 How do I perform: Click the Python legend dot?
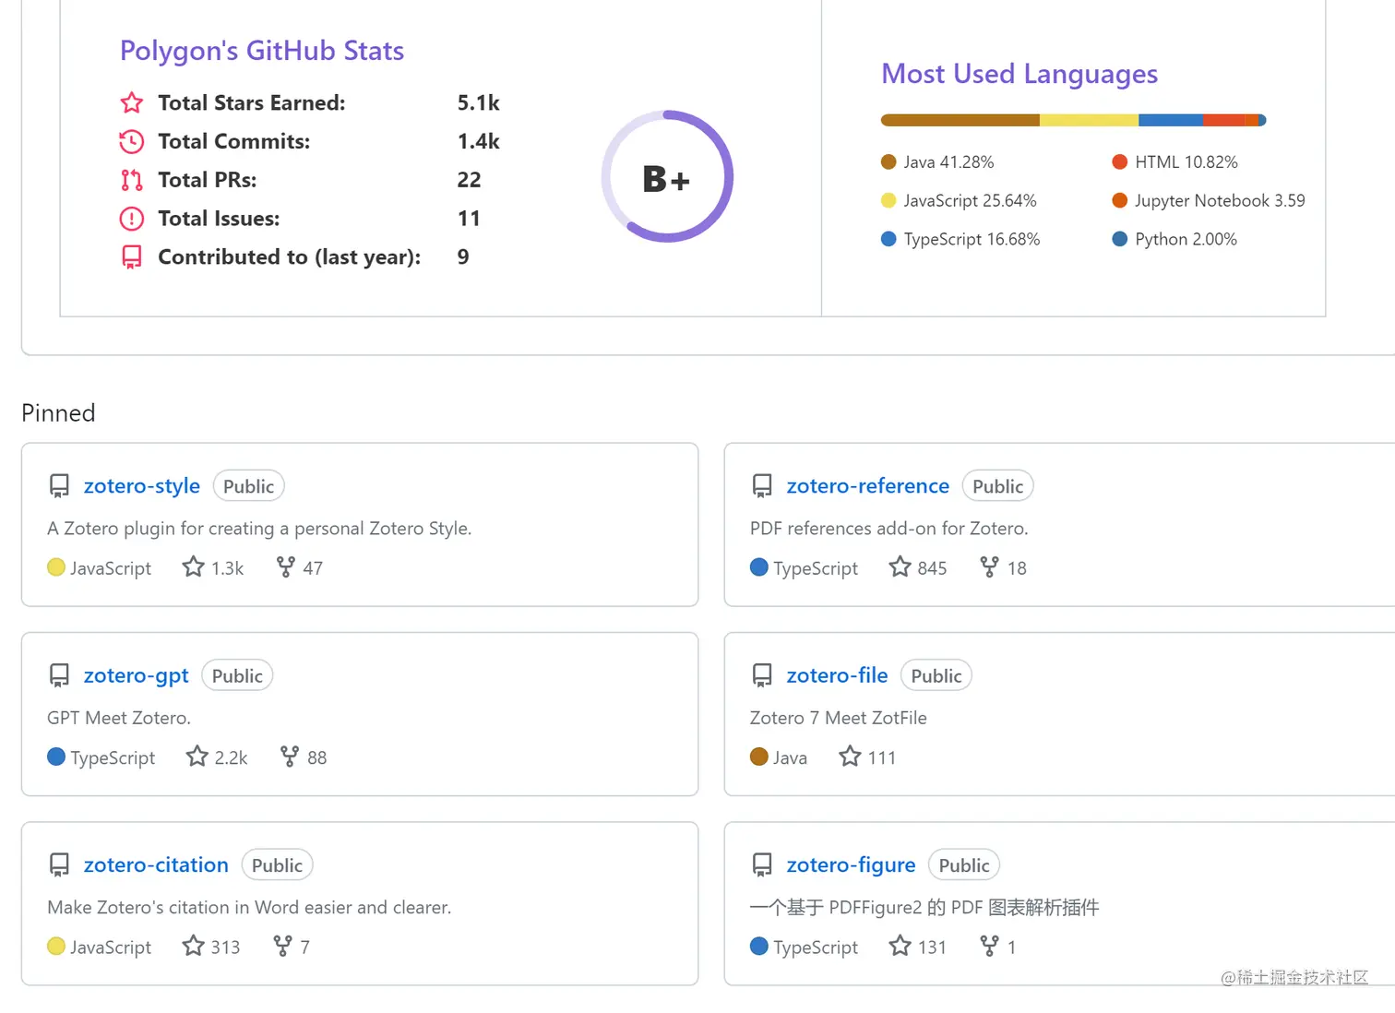click(x=1120, y=239)
